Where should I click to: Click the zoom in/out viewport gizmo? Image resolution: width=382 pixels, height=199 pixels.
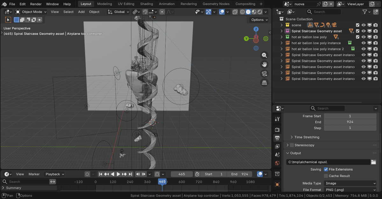point(264,55)
